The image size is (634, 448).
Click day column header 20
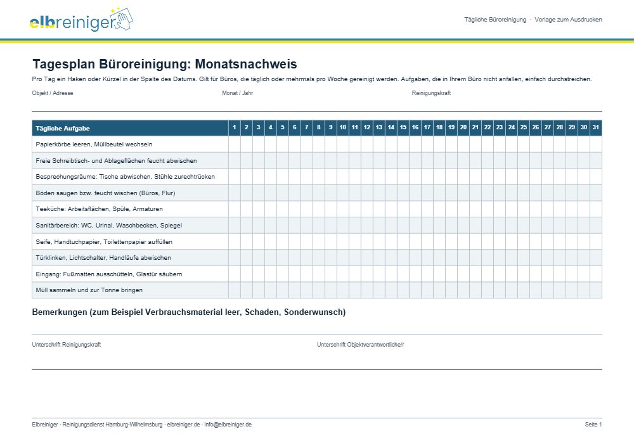point(463,127)
